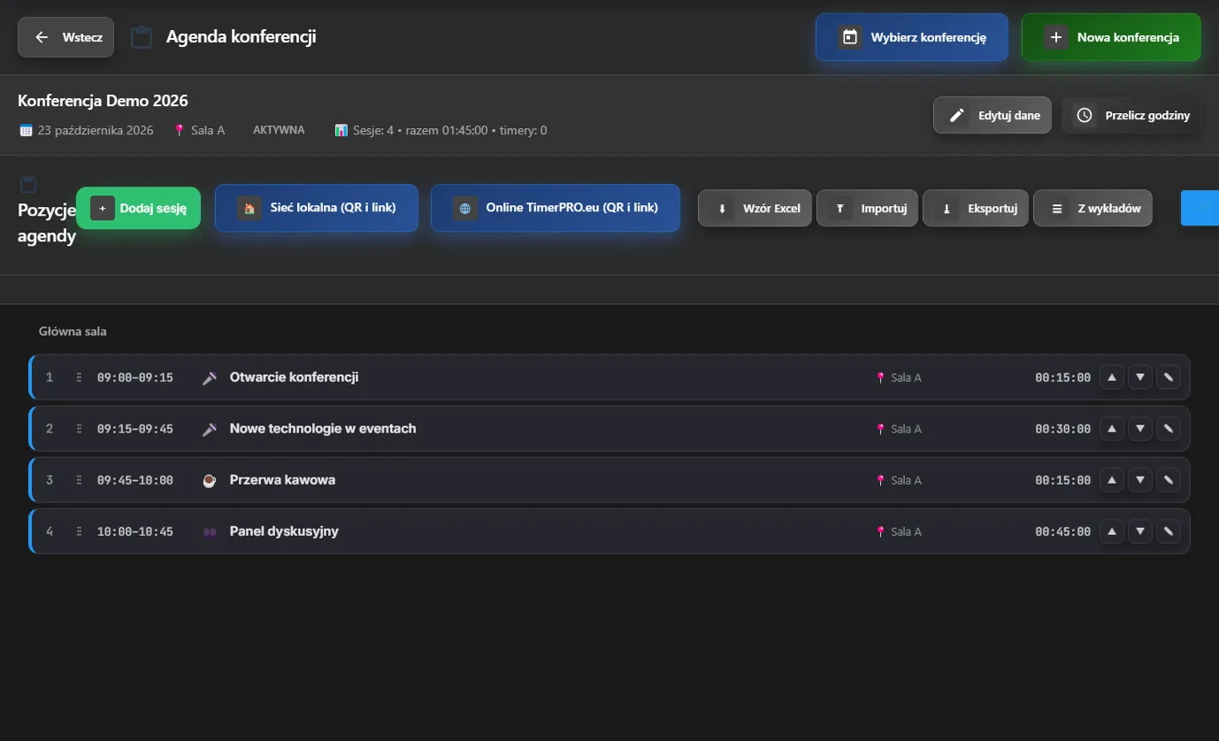Move Nowe technologie w eventach down
This screenshot has height=741, width=1219.
tap(1140, 429)
